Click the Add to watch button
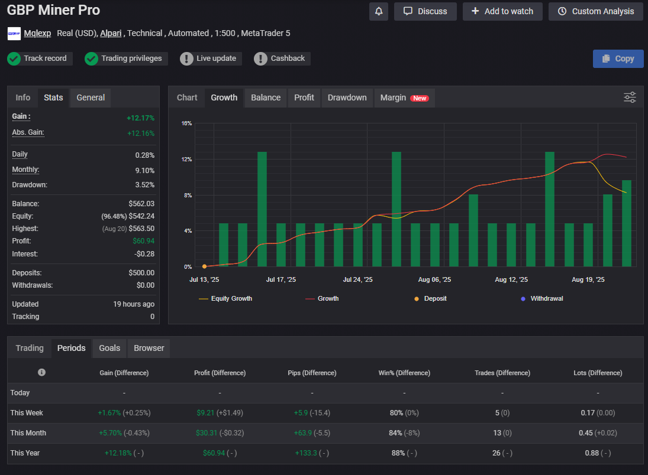 [502, 11]
